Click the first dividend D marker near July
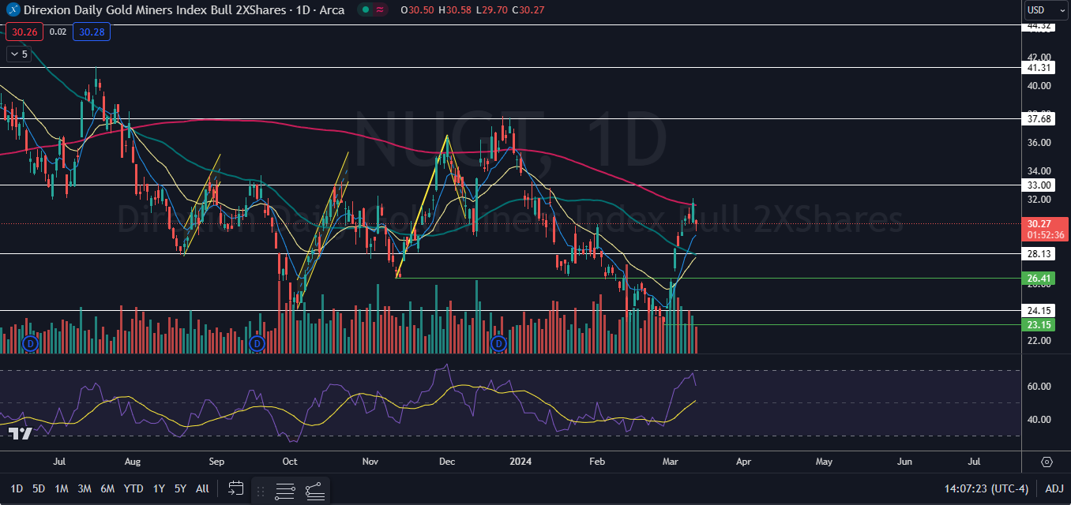1071x505 pixels. (31, 344)
